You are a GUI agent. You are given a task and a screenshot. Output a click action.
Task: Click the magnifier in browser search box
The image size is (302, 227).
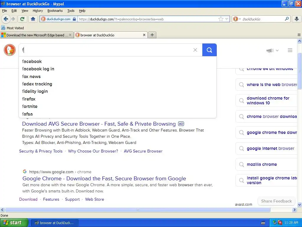tap(287, 19)
